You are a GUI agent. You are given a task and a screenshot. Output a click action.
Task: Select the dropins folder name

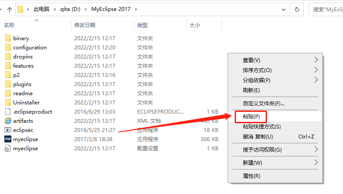pos(23,57)
